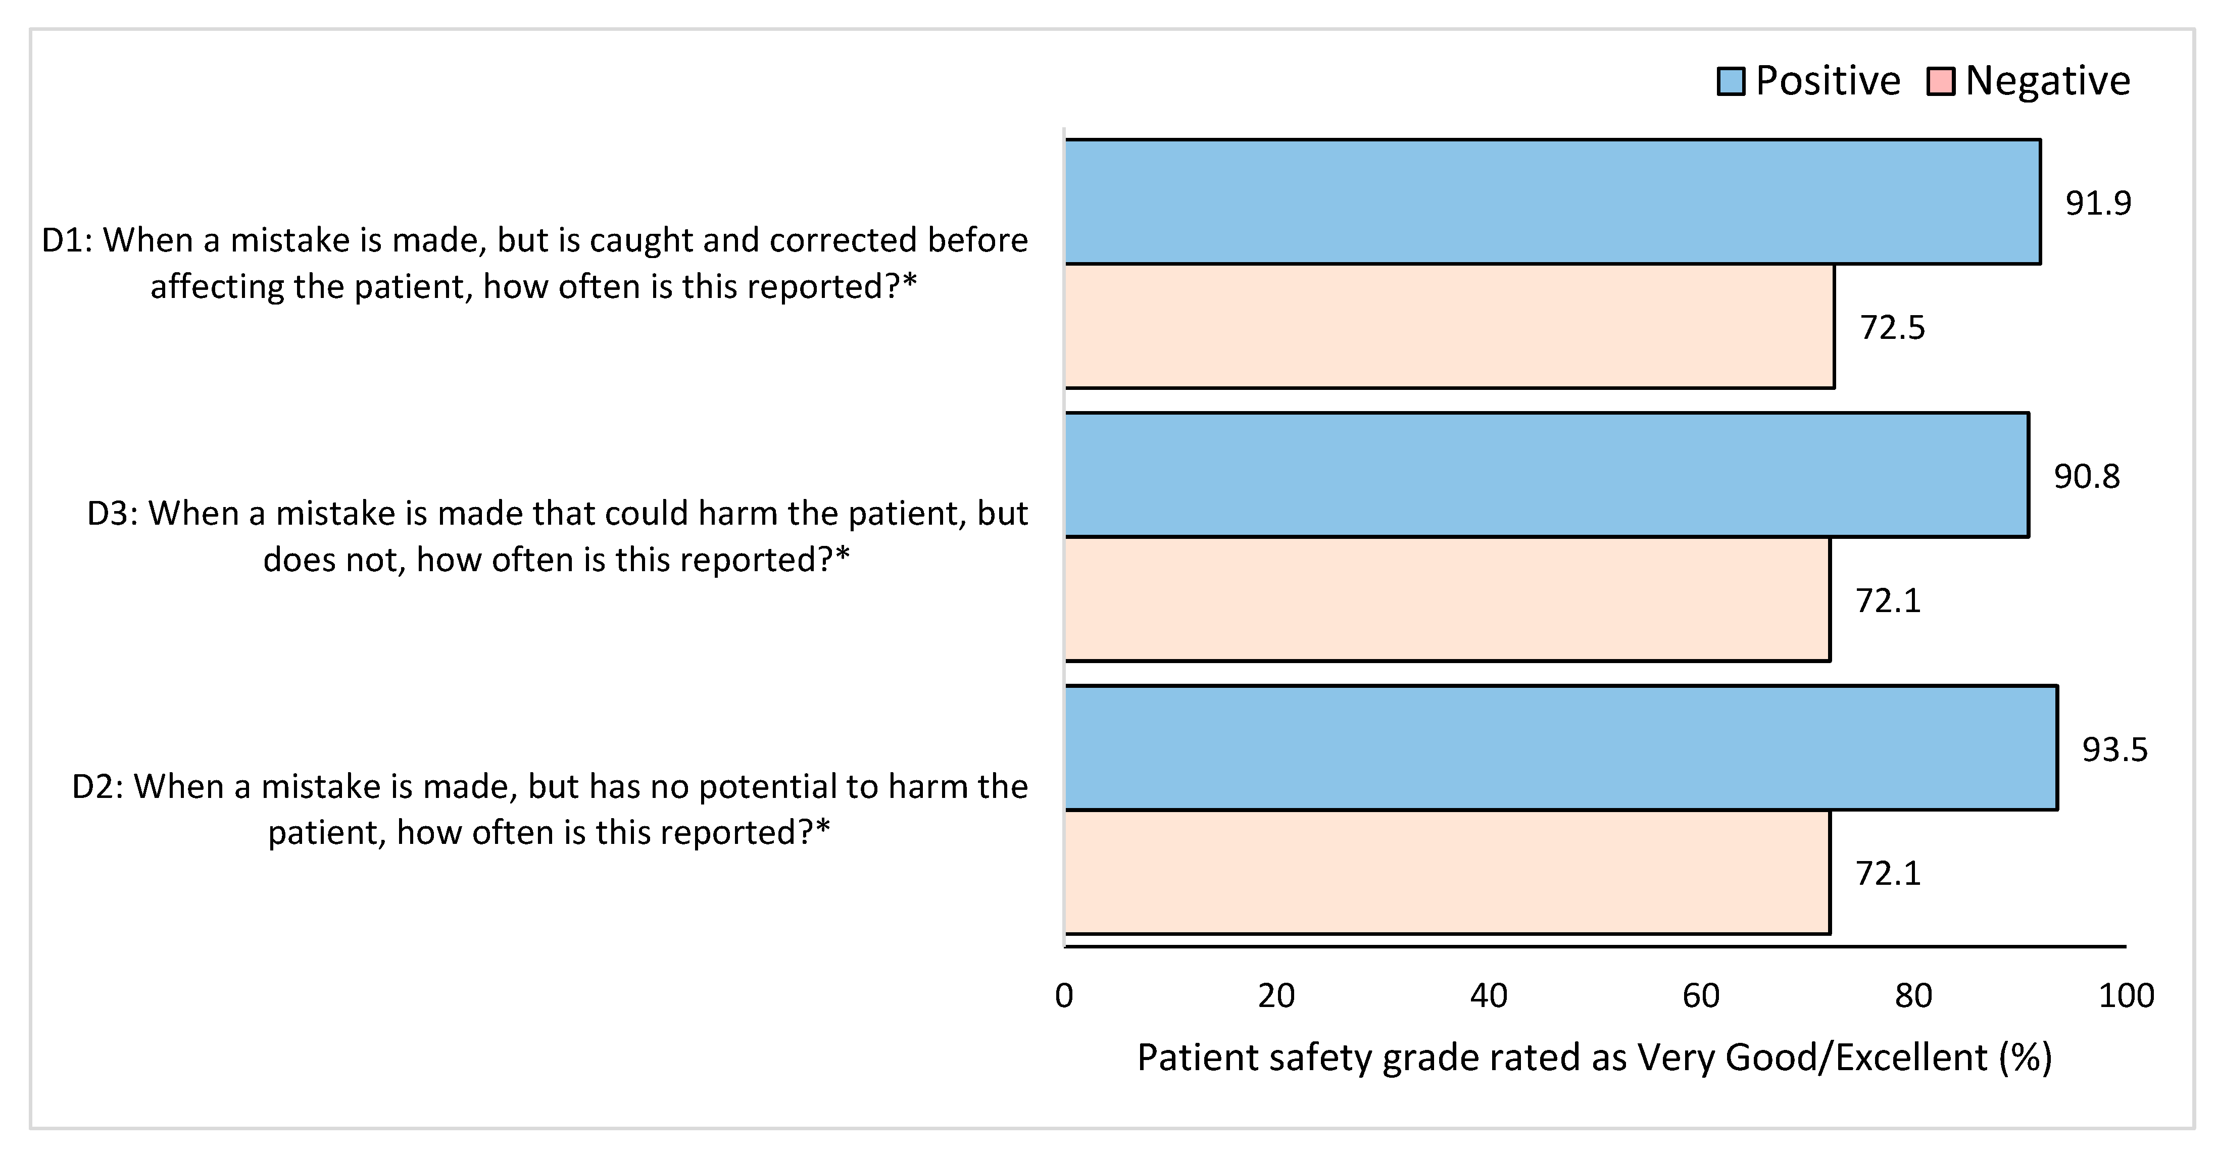2217x1157 pixels.
Task: Select the 93.5 data label
Action: point(2114,750)
